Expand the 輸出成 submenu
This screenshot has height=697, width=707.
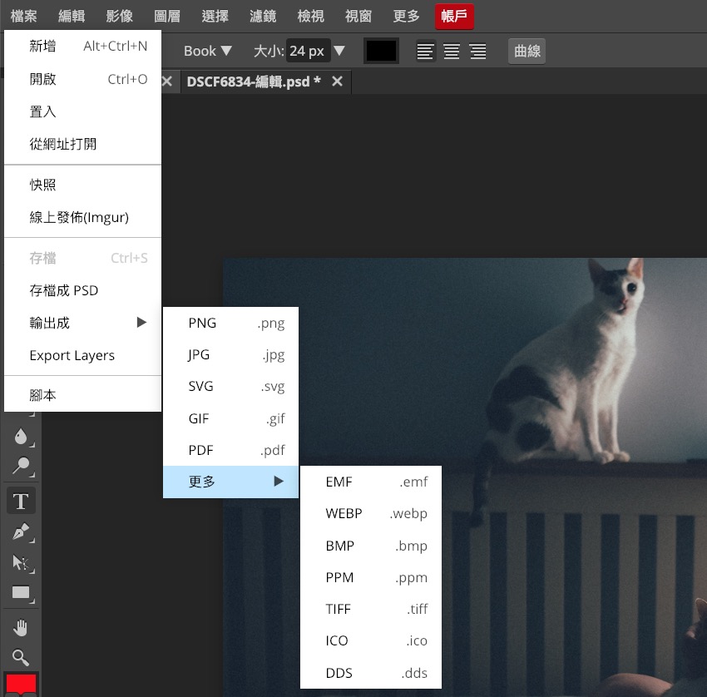point(82,323)
